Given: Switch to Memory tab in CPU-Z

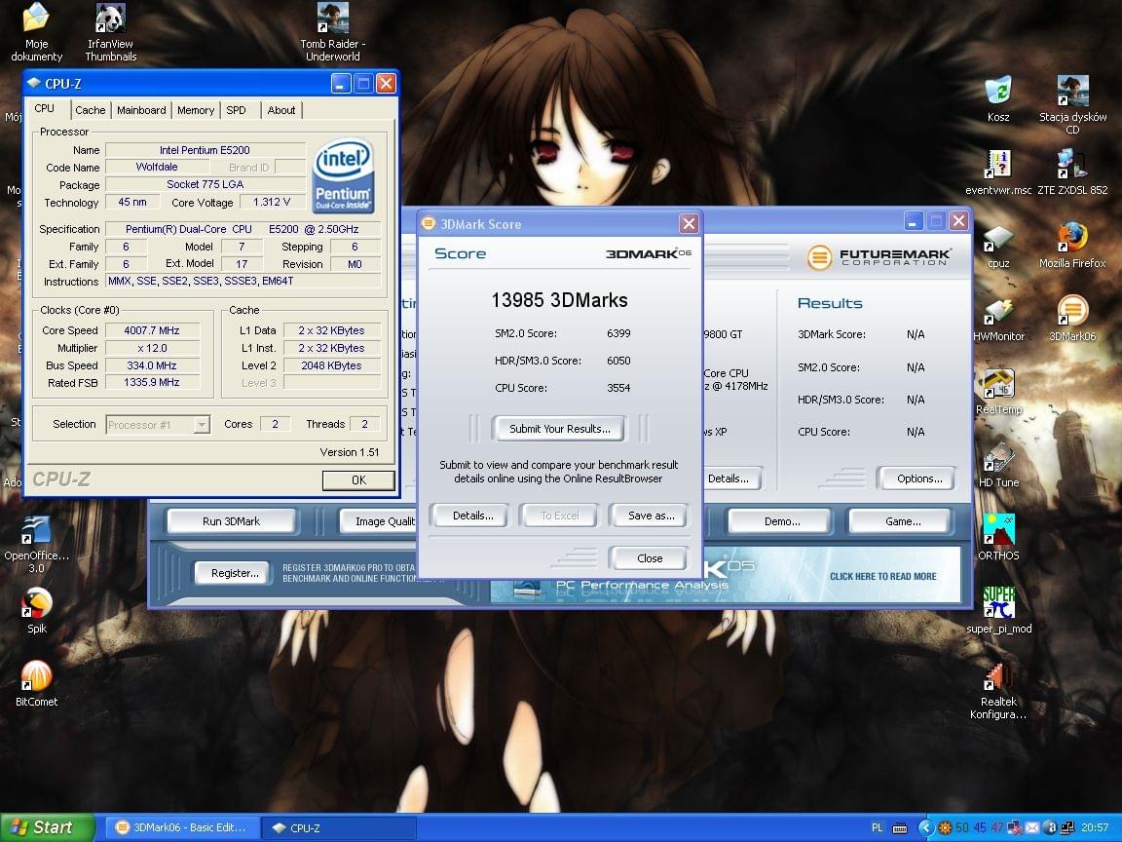Looking at the screenshot, I should pyautogui.click(x=196, y=110).
